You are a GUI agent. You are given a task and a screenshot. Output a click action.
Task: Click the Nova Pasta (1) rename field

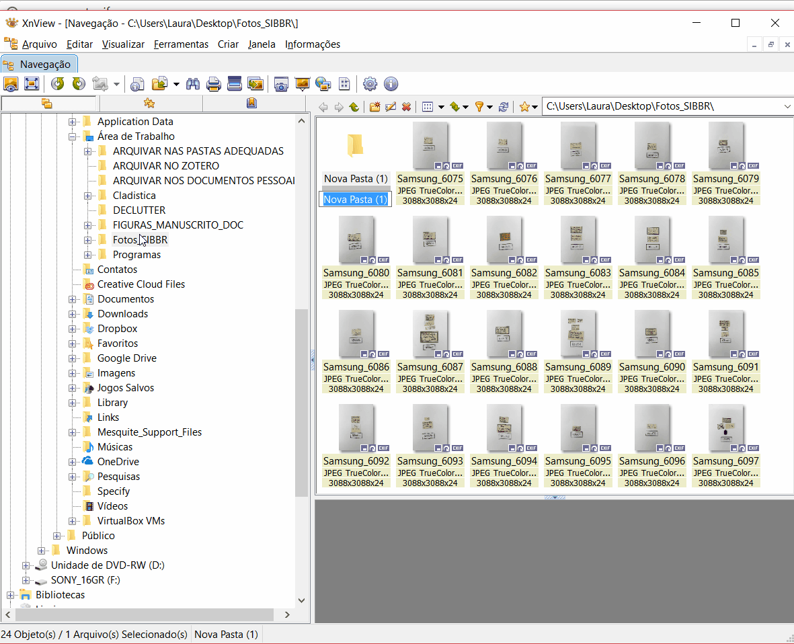pos(356,200)
